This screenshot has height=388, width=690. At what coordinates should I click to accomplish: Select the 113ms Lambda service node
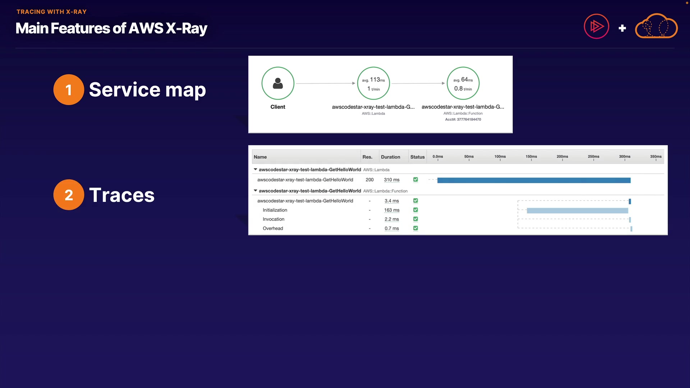[x=373, y=83]
